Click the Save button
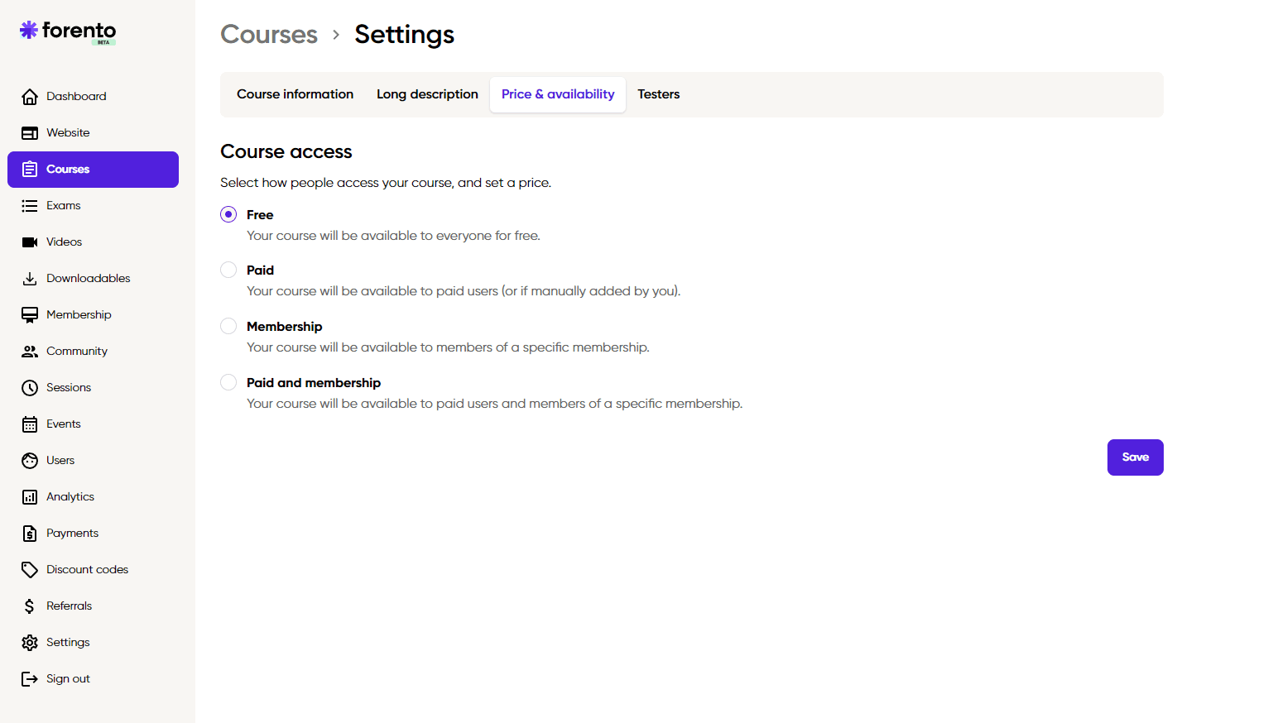The image size is (1273, 723). [1136, 457]
